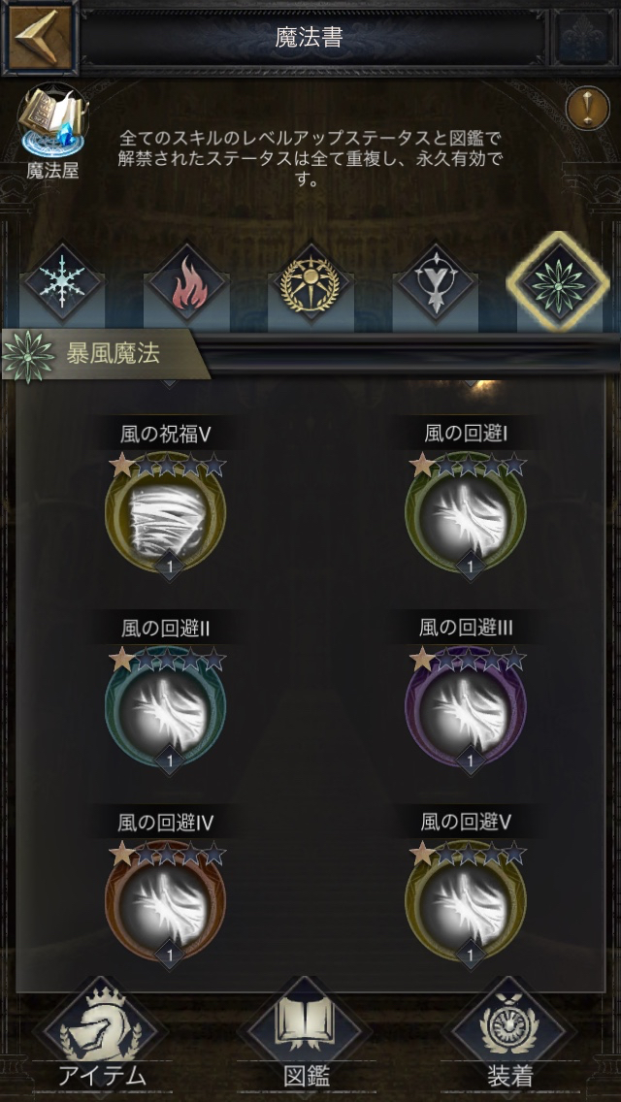Tap the level badge on 風の祝福V
This screenshot has width=621, height=1102.
(169, 564)
